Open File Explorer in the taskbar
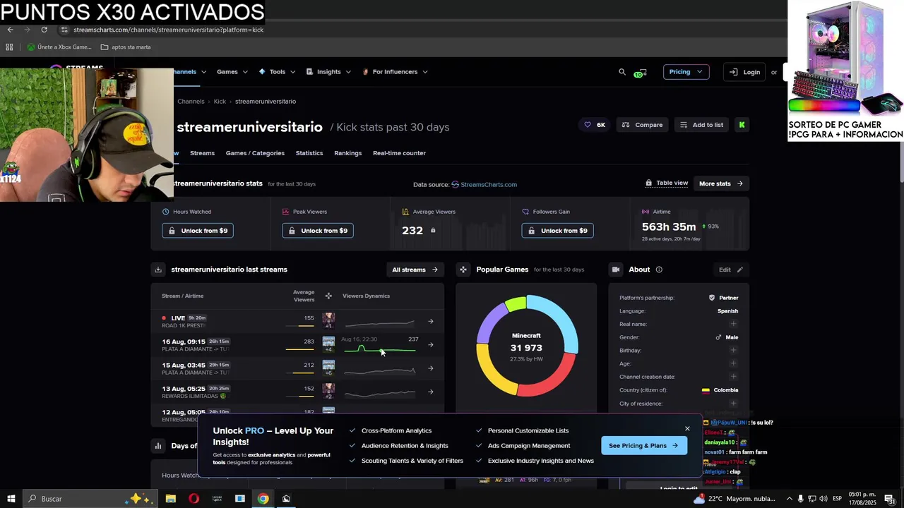 170,499
